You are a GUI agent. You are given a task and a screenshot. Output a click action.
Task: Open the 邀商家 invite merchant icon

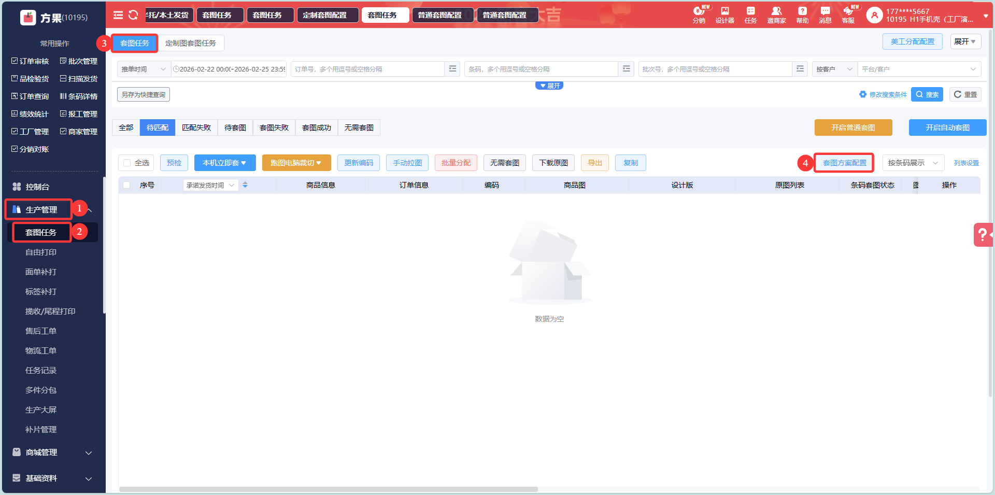click(x=776, y=15)
